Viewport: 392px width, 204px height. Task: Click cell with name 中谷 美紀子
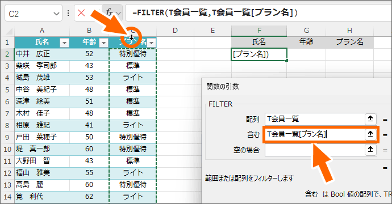(41, 90)
